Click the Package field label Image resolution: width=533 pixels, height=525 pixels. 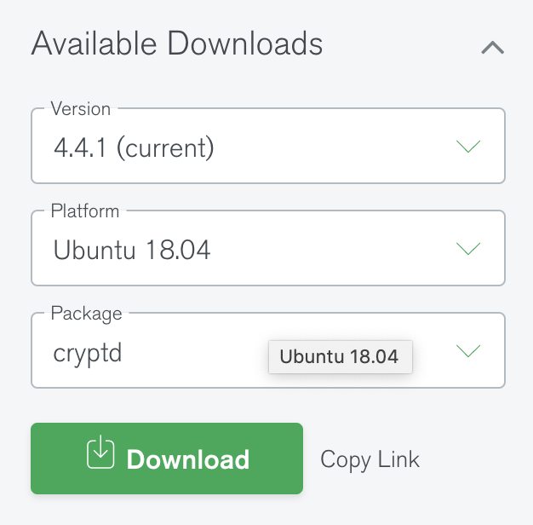coord(86,314)
